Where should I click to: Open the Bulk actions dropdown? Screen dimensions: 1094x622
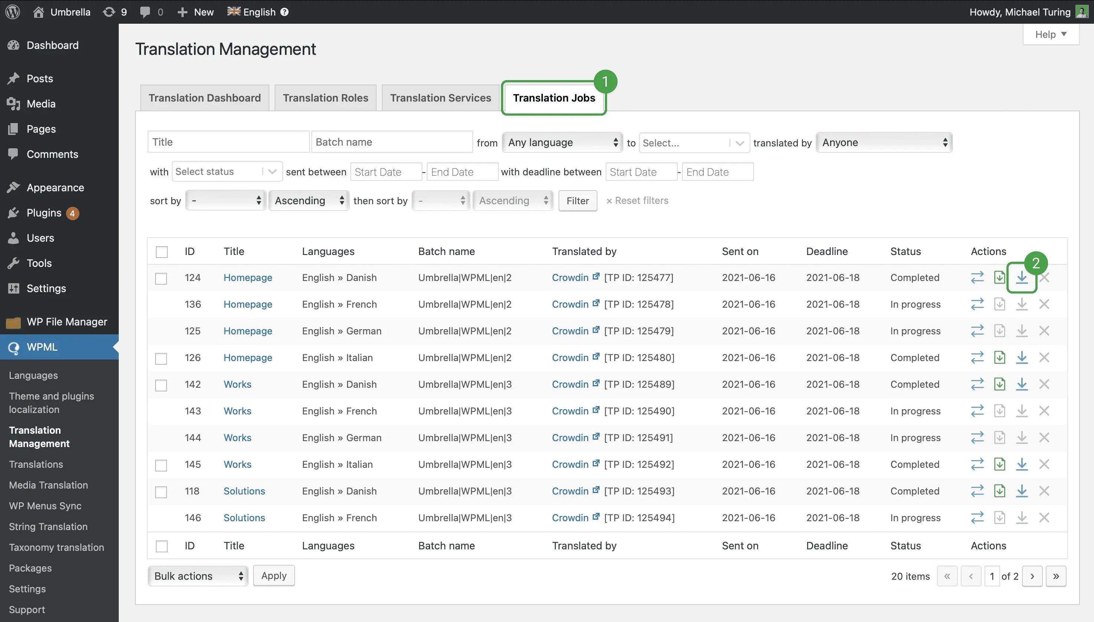(x=197, y=575)
